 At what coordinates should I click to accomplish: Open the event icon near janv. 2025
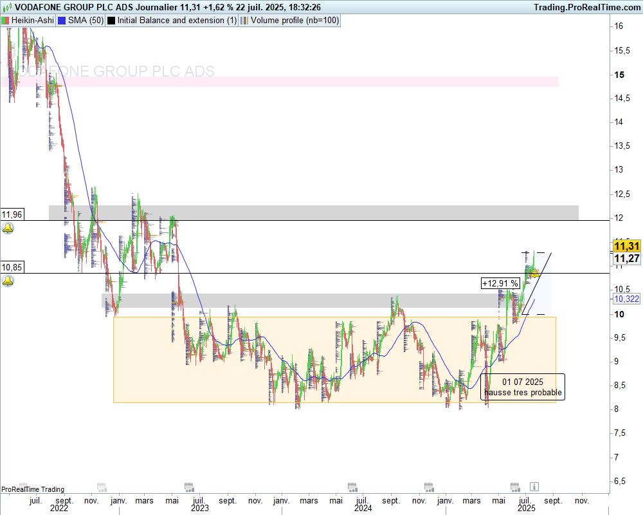click(x=426, y=486)
